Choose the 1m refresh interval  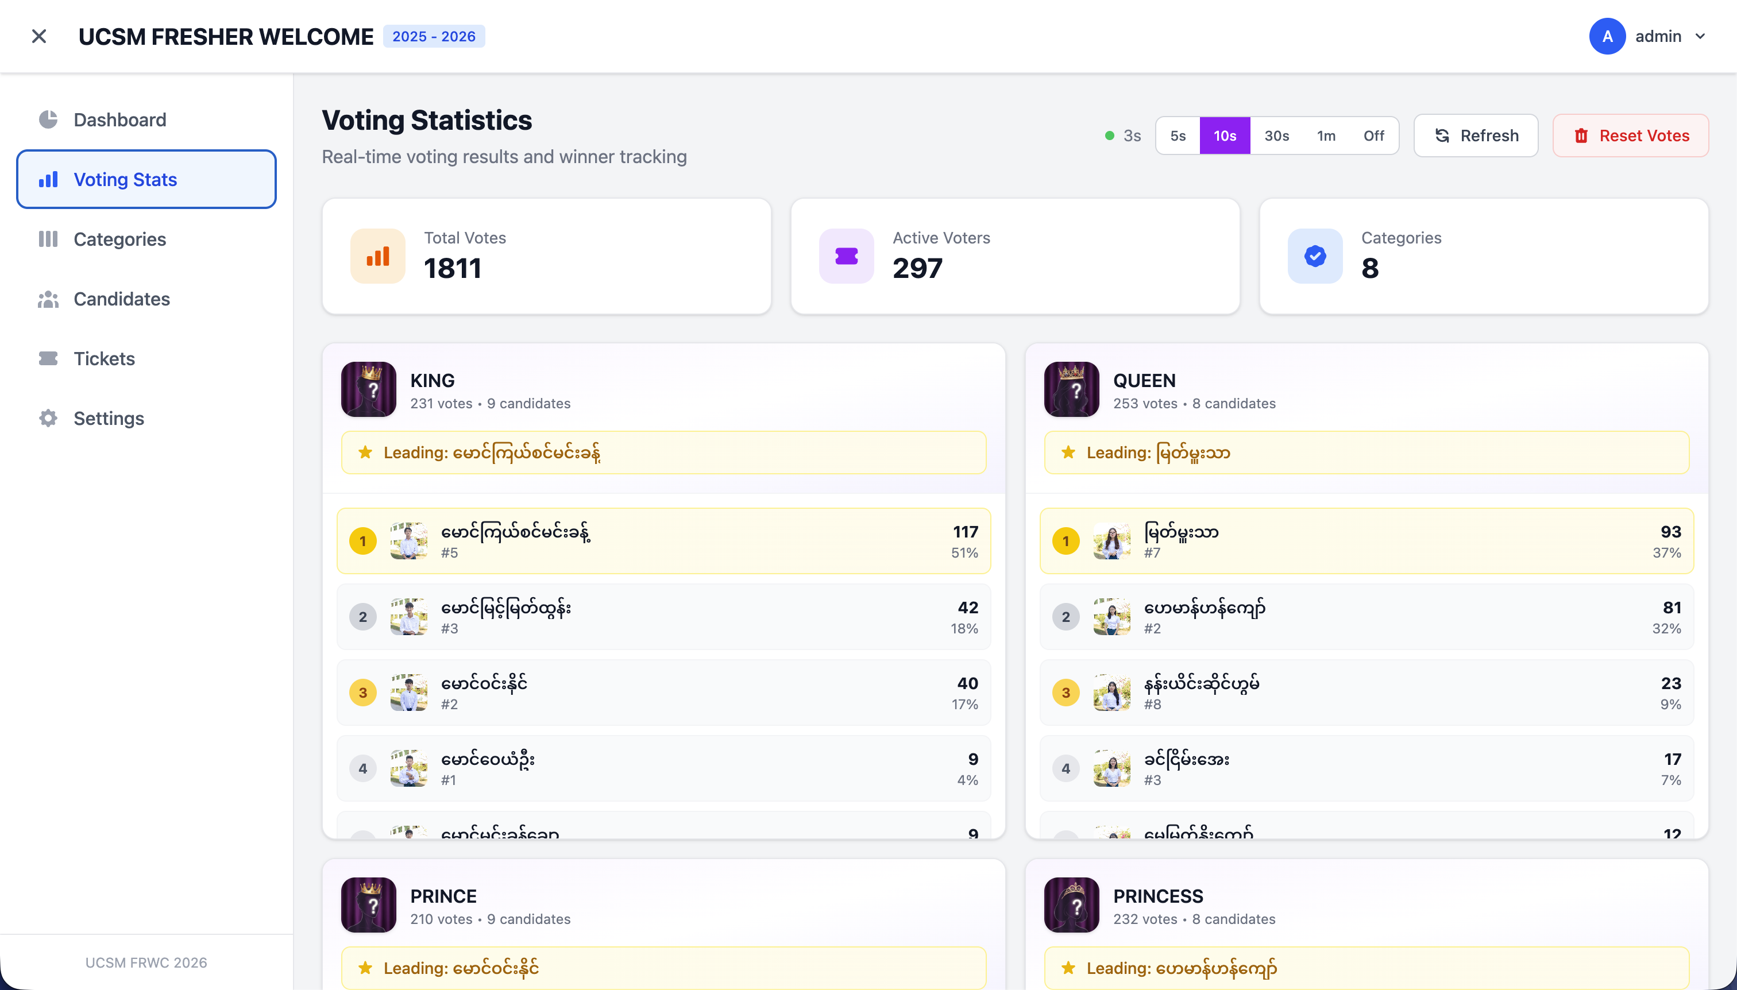(1326, 136)
